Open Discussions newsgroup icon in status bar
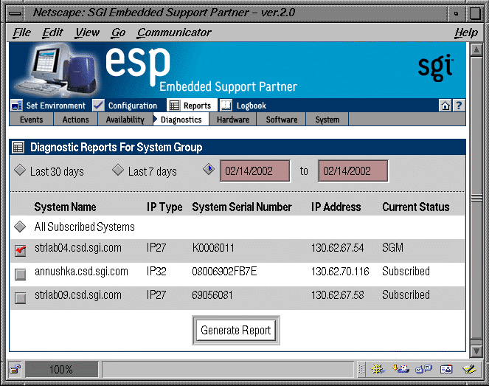This screenshot has height=386, width=489. click(x=423, y=369)
